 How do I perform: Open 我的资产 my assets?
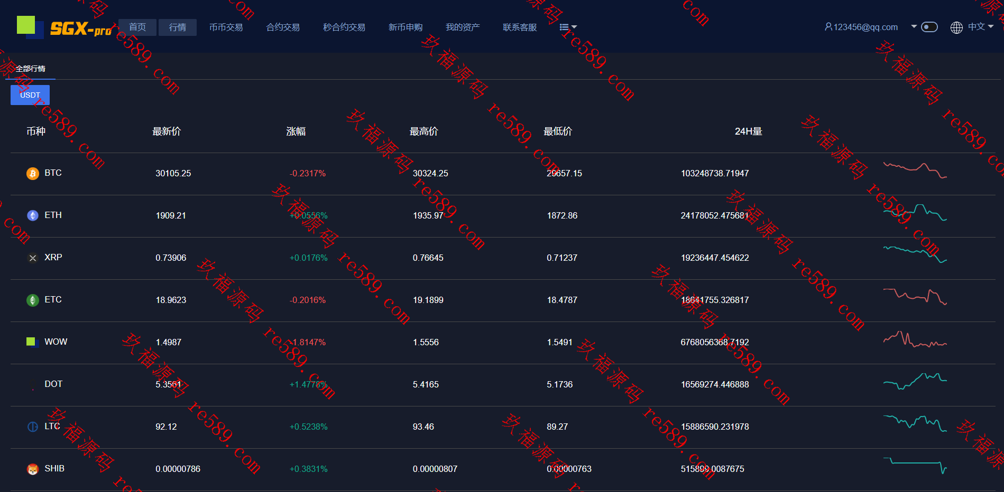click(x=463, y=27)
